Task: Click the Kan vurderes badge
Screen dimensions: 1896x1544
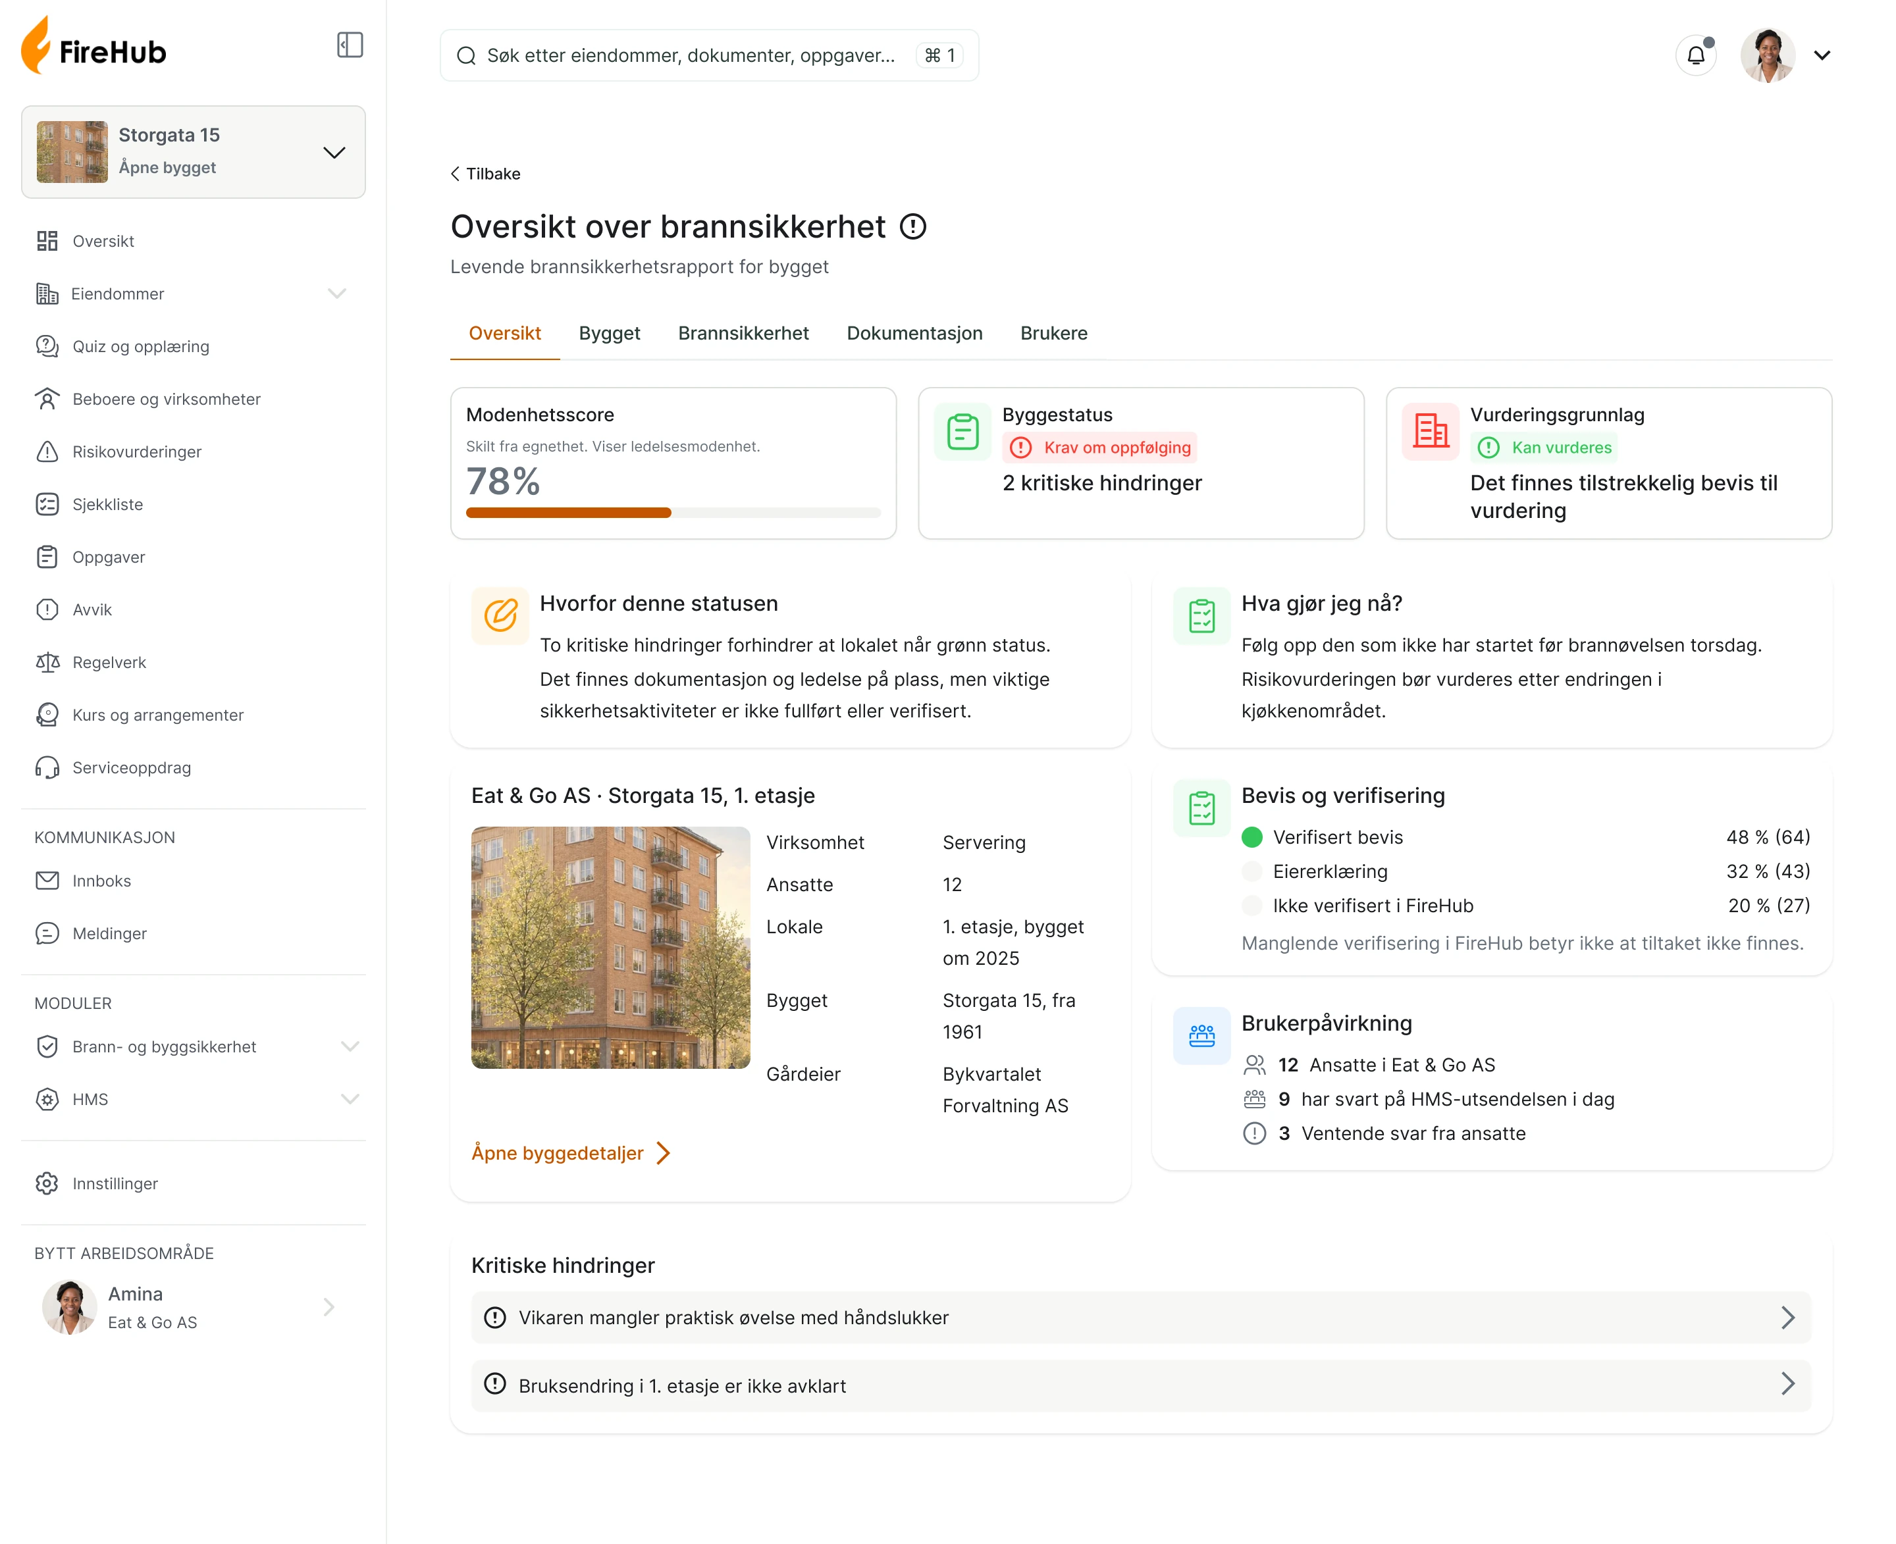Action: click(1544, 448)
